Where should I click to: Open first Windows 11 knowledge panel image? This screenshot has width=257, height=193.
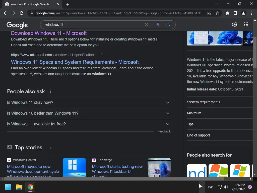pos(201,38)
